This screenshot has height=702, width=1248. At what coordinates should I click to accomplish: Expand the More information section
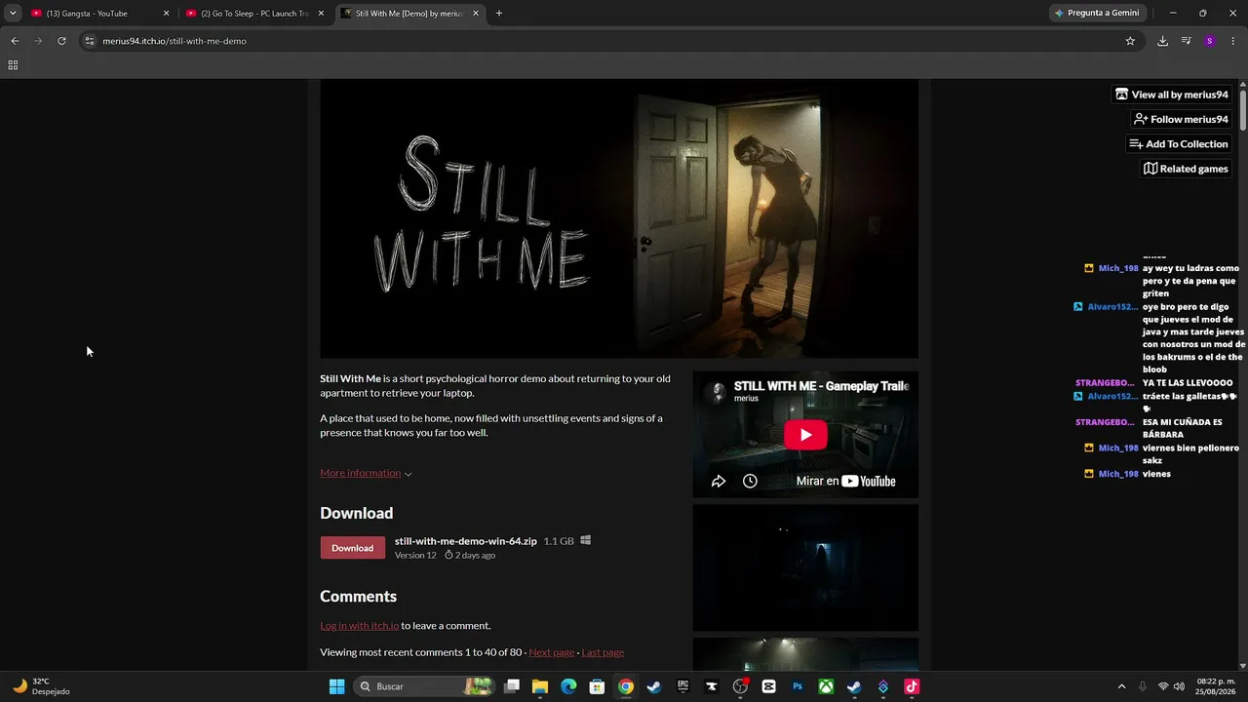[366, 473]
